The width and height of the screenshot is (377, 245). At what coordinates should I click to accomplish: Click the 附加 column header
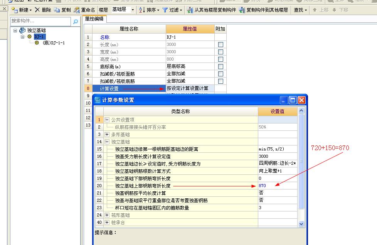pyautogui.click(x=220, y=29)
